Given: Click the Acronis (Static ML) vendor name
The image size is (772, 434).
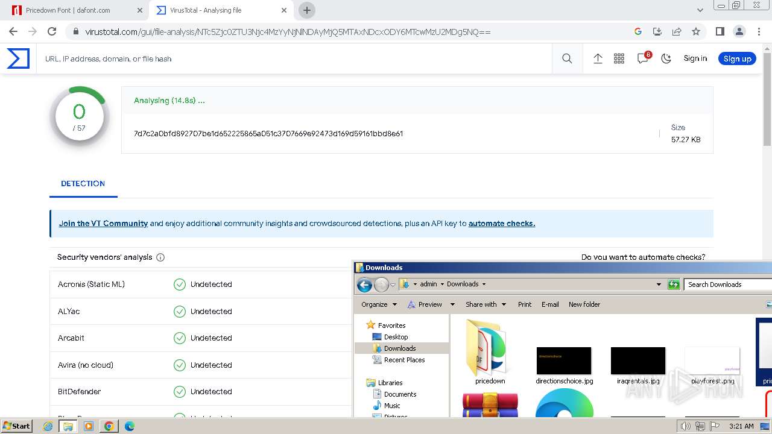Looking at the screenshot, I should [91, 284].
